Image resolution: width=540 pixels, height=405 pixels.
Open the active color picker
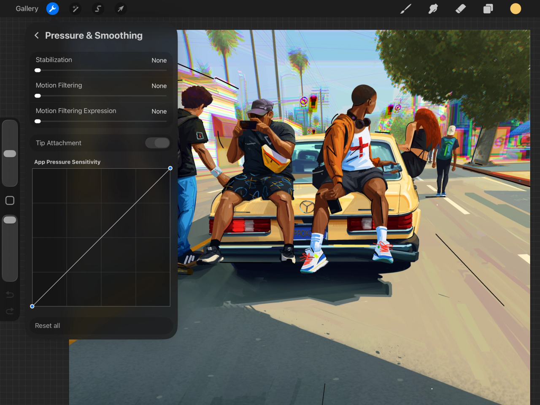point(516,8)
